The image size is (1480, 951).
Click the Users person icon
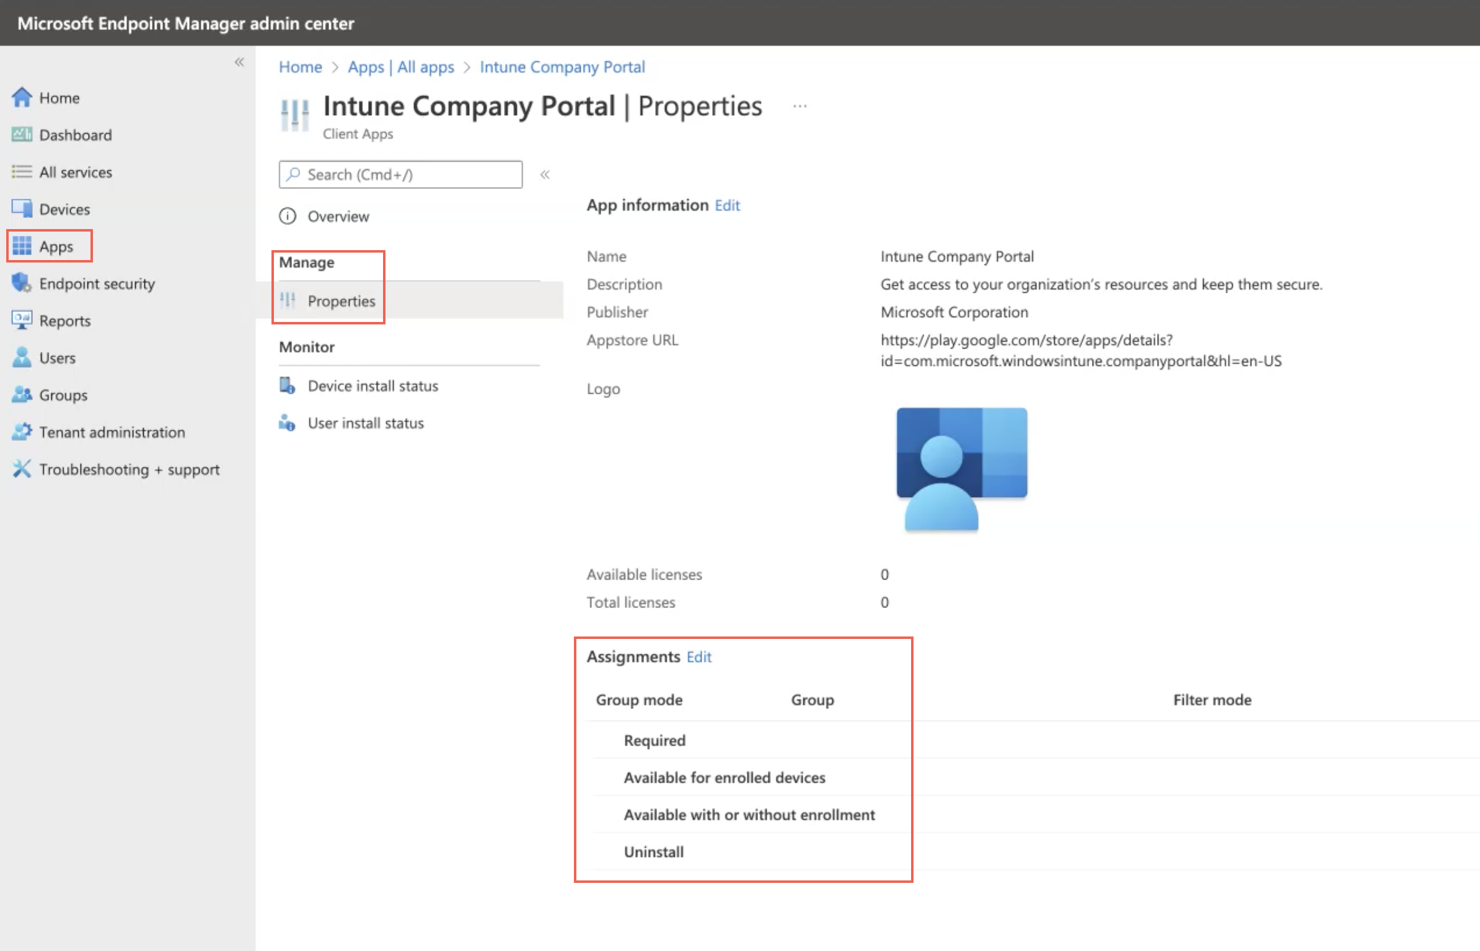[x=22, y=357]
